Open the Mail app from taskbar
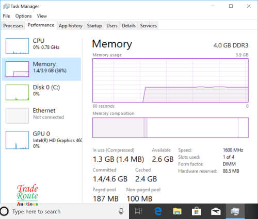This screenshot has height=219, width=258. pyautogui.click(x=216, y=211)
